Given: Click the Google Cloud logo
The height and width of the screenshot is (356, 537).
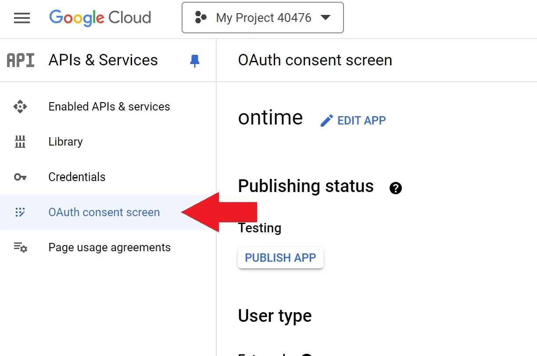Looking at the screenshot, I should [x=100, y=18].
